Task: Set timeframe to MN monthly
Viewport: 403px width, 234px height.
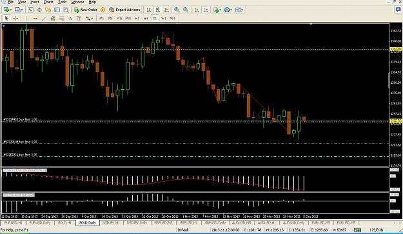Action: [x=172, y=18]
